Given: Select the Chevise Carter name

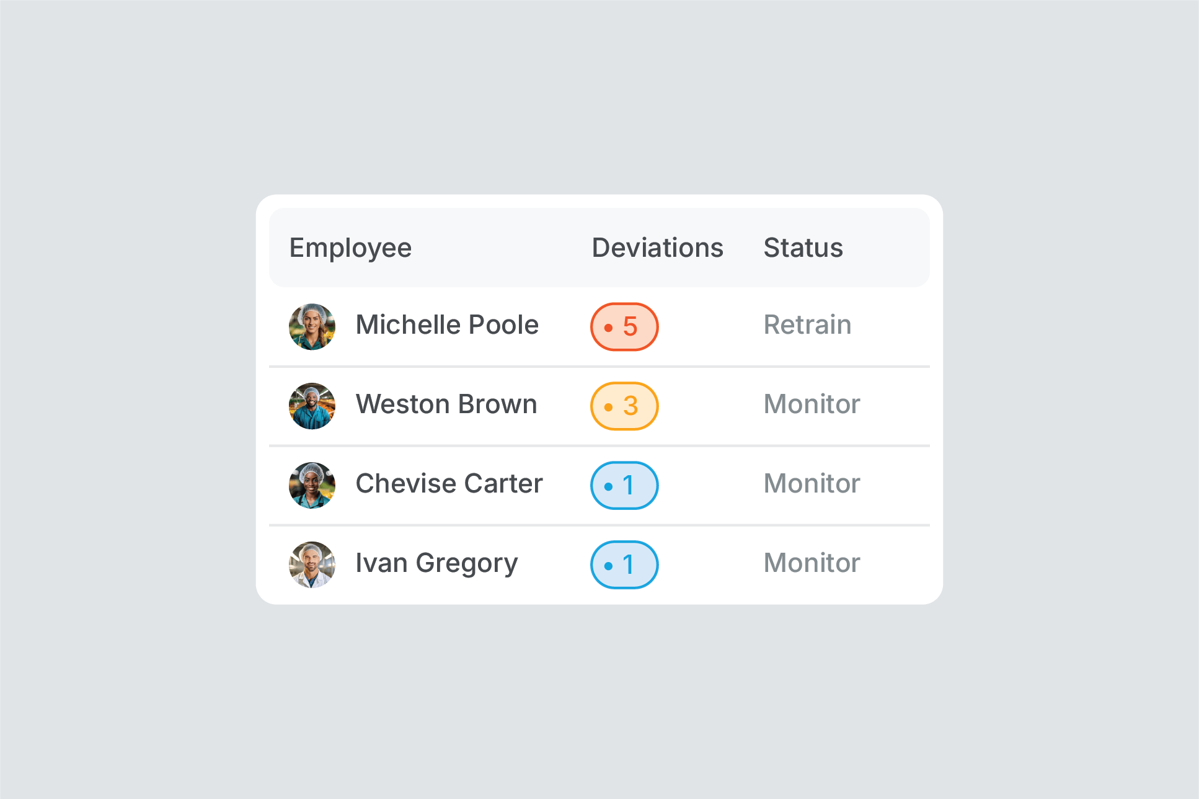Looking at the screenshot, I should 449,483.
